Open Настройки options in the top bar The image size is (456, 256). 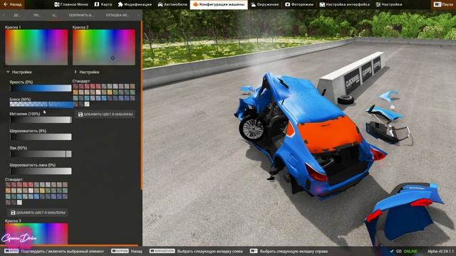[389, 4]
